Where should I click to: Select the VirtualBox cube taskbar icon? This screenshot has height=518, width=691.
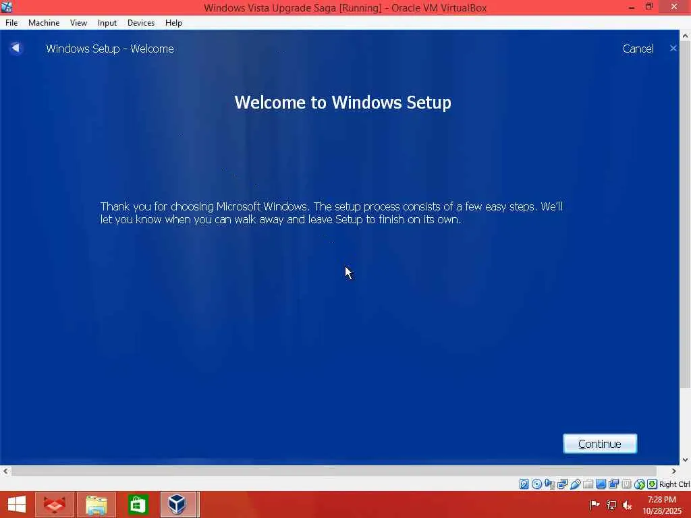pyautogui.click(x=177, y=505)
